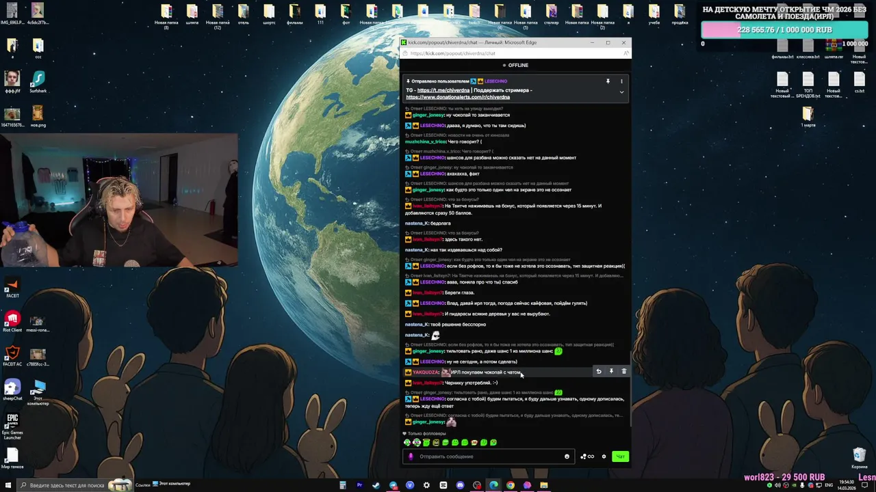Select ТОП БРЕНДОВ.txt desktop file
Image resolution: width=876 pixels, height=492 pixels.
[x=808, y=85]
